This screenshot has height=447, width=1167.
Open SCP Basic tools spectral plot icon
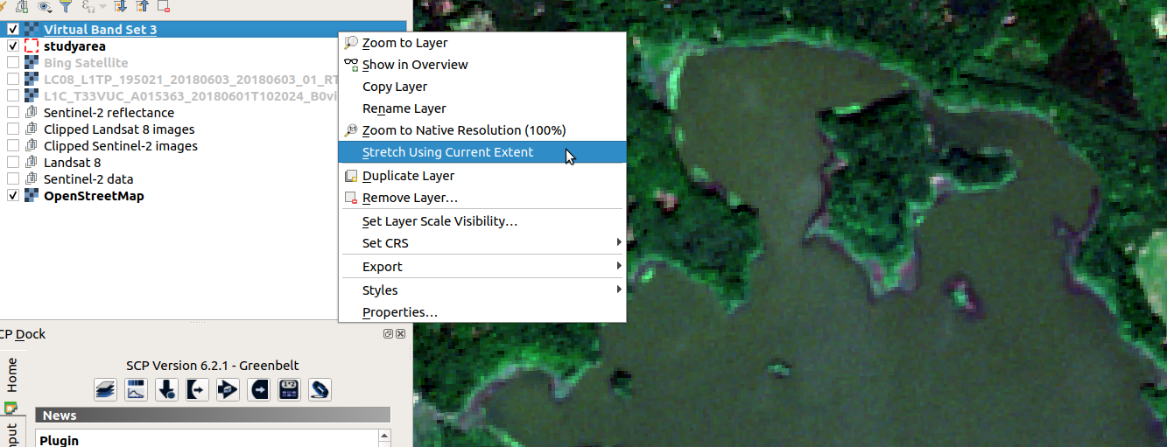tap(136, 389)
